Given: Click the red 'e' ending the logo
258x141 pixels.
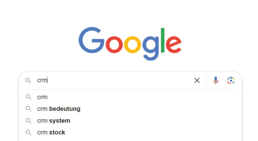Looking at the screenshot, I should [174, 45].
